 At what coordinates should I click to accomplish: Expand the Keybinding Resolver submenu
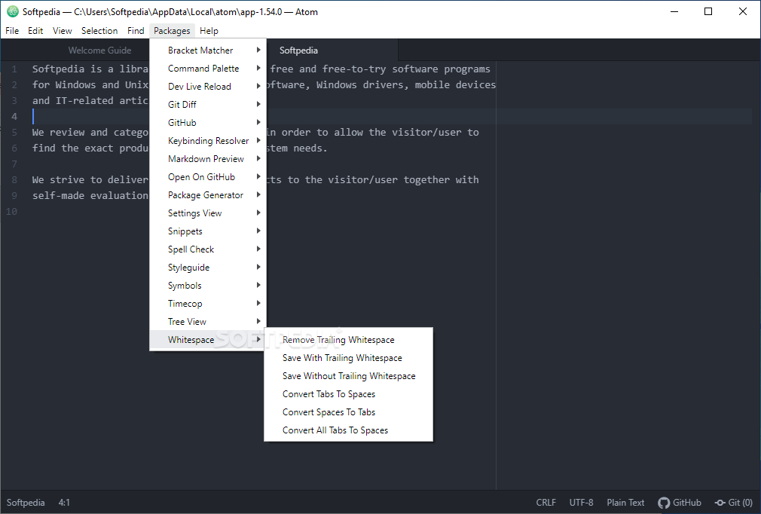point(208,141)
